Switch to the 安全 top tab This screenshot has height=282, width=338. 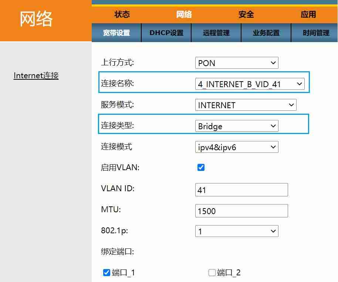coord(246,14)
